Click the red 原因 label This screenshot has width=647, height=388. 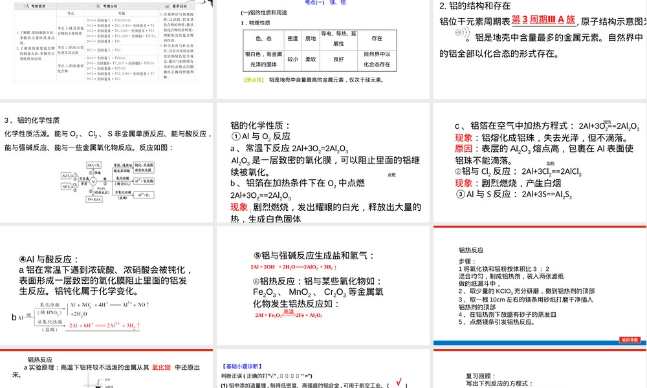click(x=463, y=149)
